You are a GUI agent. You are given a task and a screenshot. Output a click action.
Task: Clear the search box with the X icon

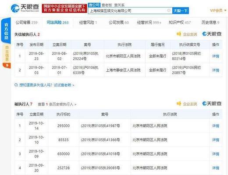[x=169, y=10]
